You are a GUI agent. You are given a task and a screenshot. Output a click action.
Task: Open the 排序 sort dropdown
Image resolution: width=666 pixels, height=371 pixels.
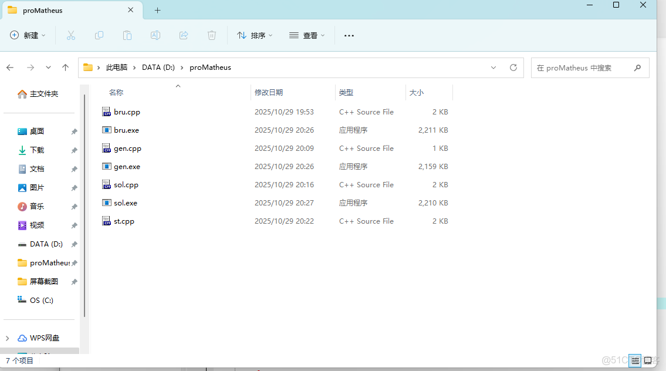tap(254, 35)
